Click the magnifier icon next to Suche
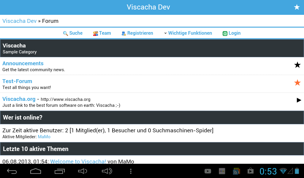Image resolution: width=304 pixels, height=178 pixels. (66, 34)
